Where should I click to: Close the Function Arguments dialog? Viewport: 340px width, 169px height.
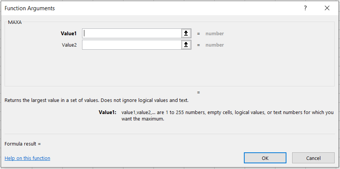coord(327,8)
